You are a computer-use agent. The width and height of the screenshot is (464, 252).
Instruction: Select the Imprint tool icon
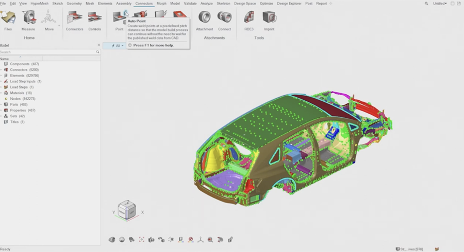coord(269,17)
